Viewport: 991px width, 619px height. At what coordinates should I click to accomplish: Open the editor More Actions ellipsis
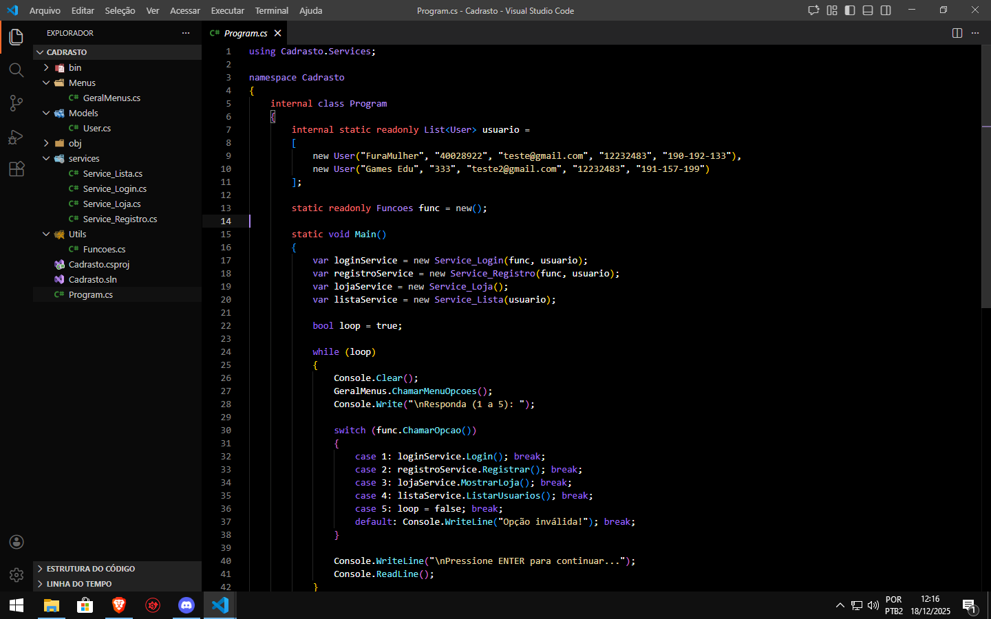[975, 33]
